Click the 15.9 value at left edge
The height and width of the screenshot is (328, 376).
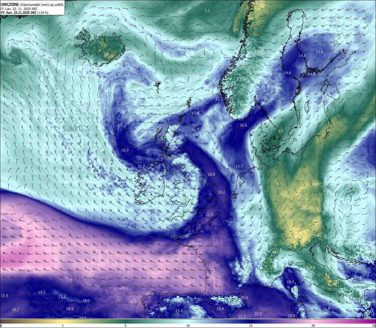coord(5,296)
